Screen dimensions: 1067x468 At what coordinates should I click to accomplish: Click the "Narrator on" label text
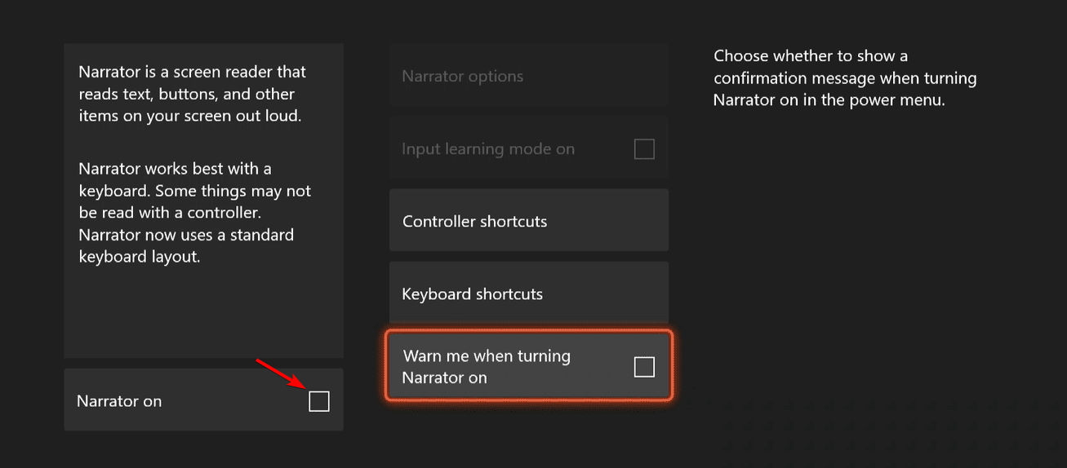[119, 401]
